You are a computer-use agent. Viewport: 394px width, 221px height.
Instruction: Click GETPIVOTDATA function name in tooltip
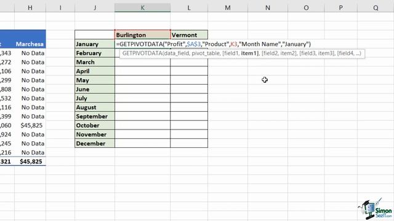click(x=142, y=53)
